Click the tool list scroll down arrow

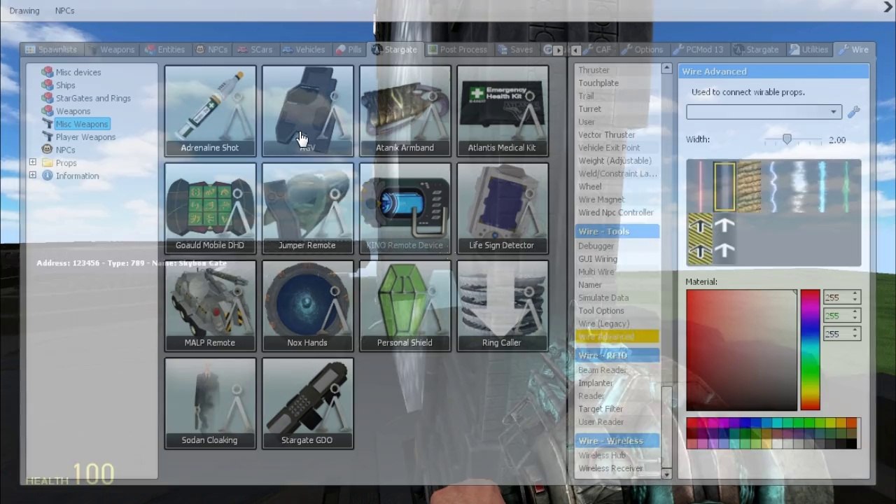tap(666, 474)
